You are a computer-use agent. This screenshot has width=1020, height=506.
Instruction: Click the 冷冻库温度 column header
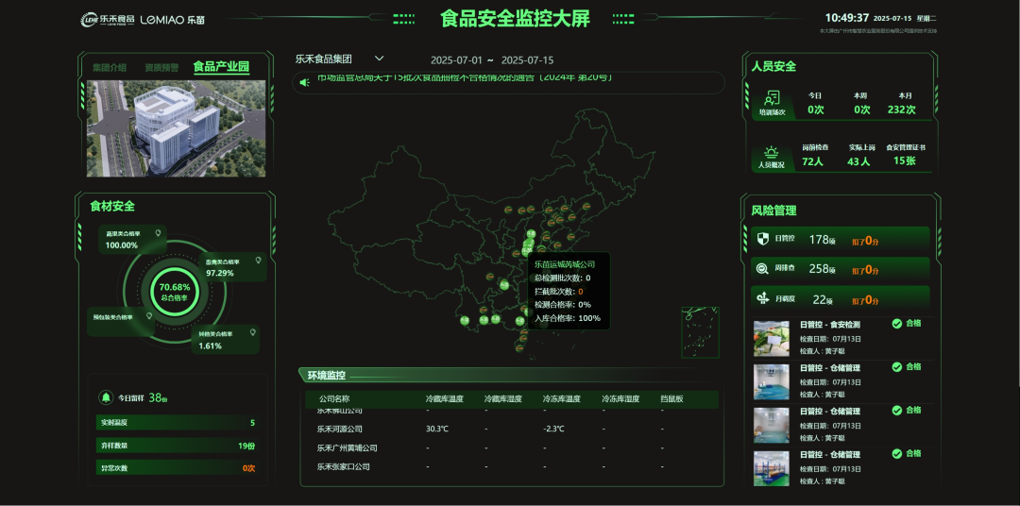pos(561,398)
